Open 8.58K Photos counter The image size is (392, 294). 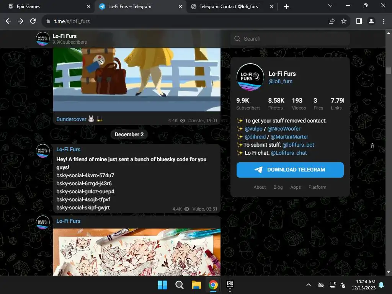(x=276, y=104)
